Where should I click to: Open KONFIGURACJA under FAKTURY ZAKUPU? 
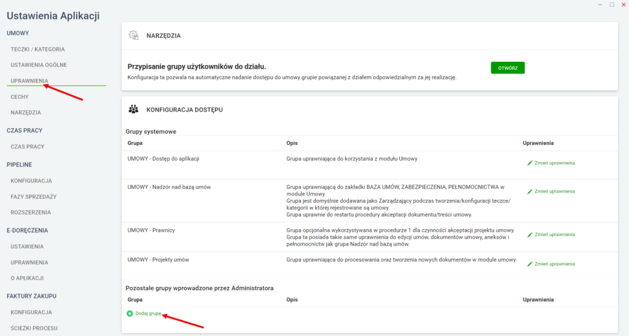pos(31,312)
